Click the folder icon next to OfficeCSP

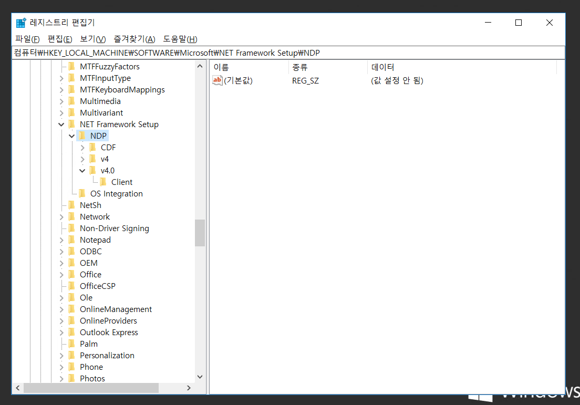pos(72,286)
